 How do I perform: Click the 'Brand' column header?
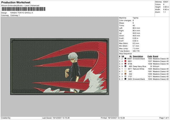[x=156, y=56]
